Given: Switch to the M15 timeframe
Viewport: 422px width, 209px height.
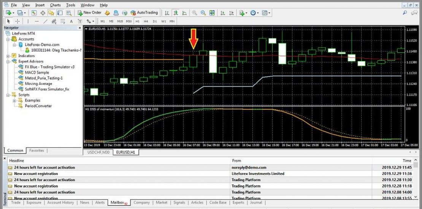Looking at the screenshot, I should click(x=120, y=21).
